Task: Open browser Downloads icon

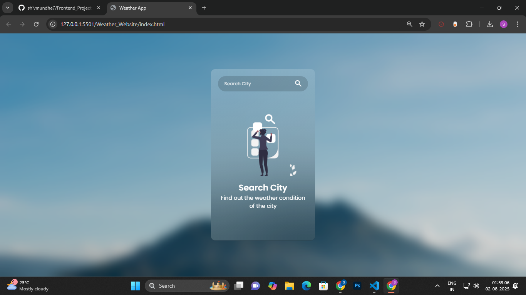Action: [490, 24]
